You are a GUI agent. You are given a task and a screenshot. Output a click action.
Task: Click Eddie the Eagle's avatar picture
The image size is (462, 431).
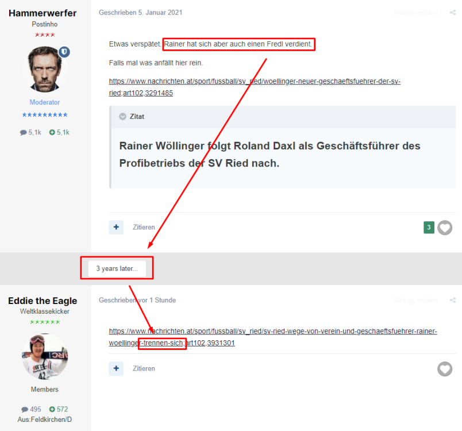point(45,356)
